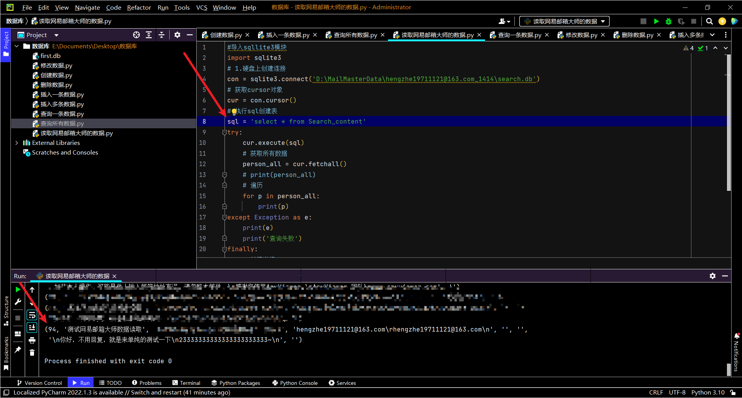
Task: Collapse the 数据库 root folder
Action: (x=17, y=46)
